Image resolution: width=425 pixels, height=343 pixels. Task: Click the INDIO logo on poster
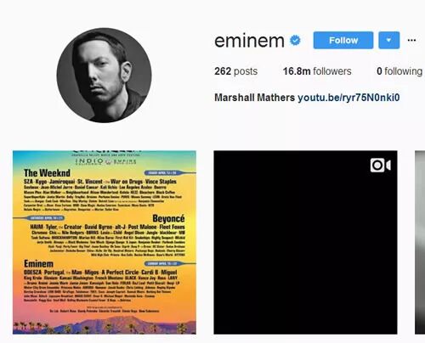89,161
